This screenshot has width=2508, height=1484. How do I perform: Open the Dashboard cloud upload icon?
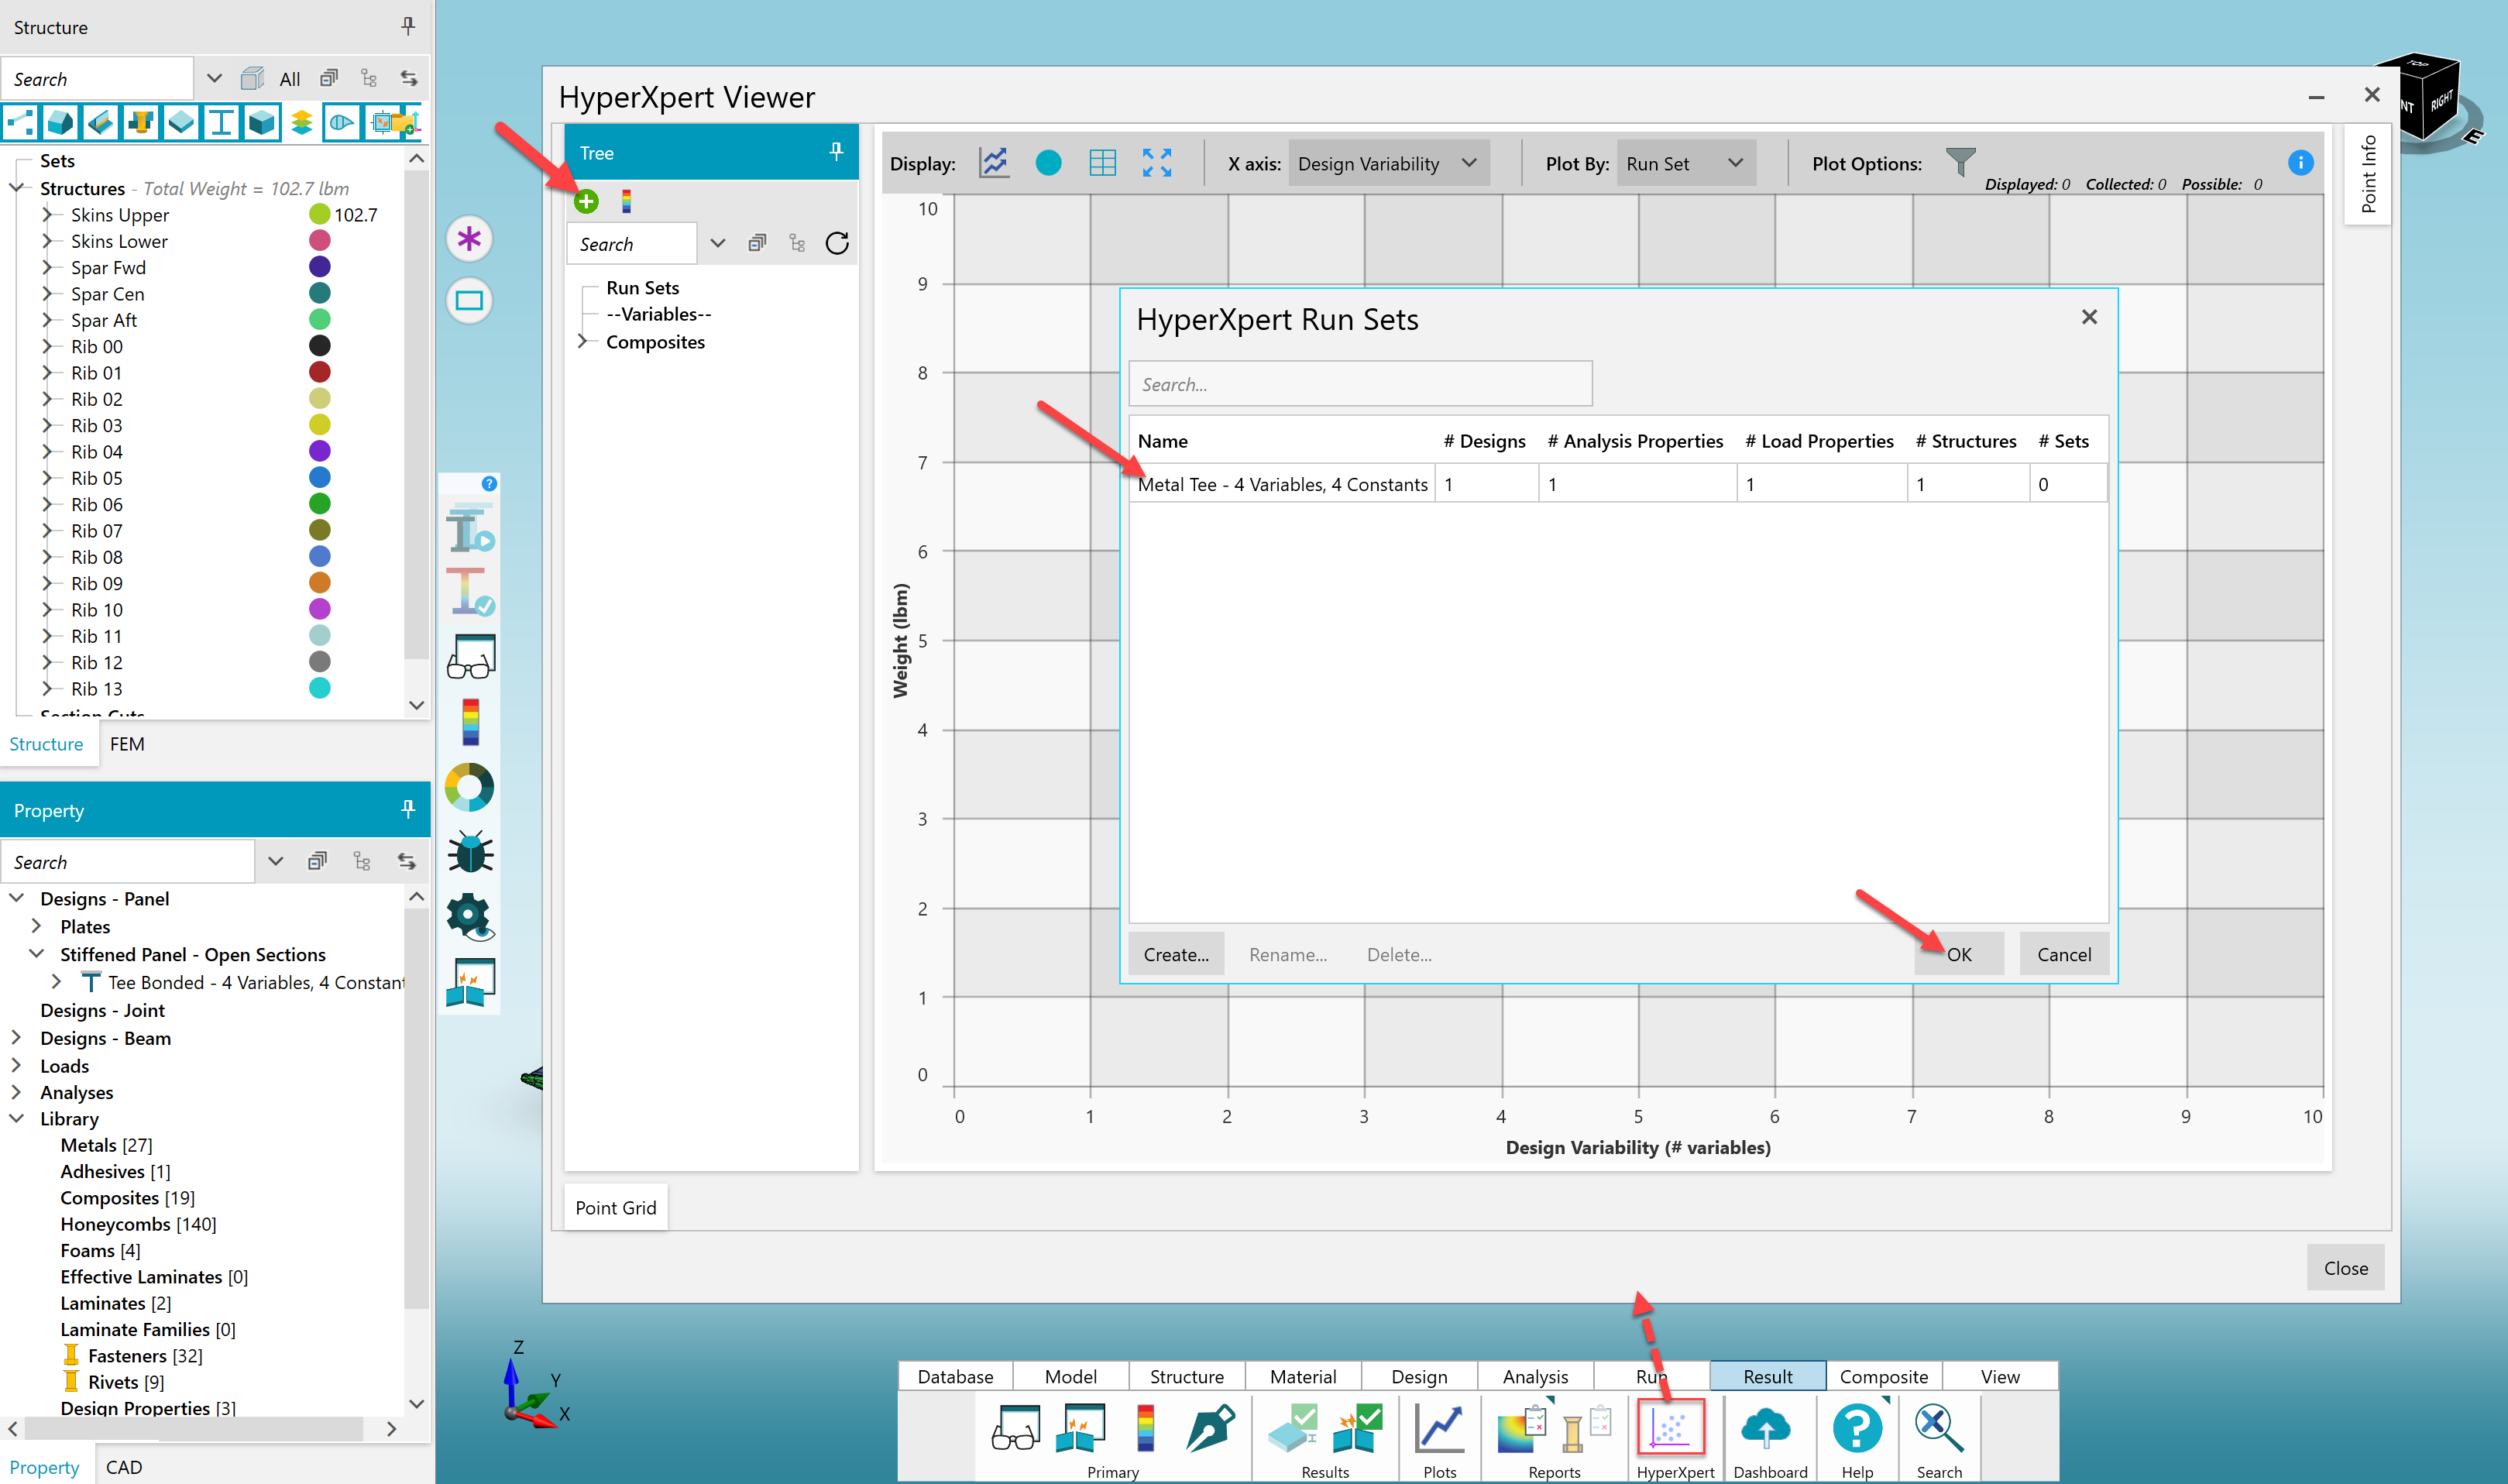pos(1767,1429)
